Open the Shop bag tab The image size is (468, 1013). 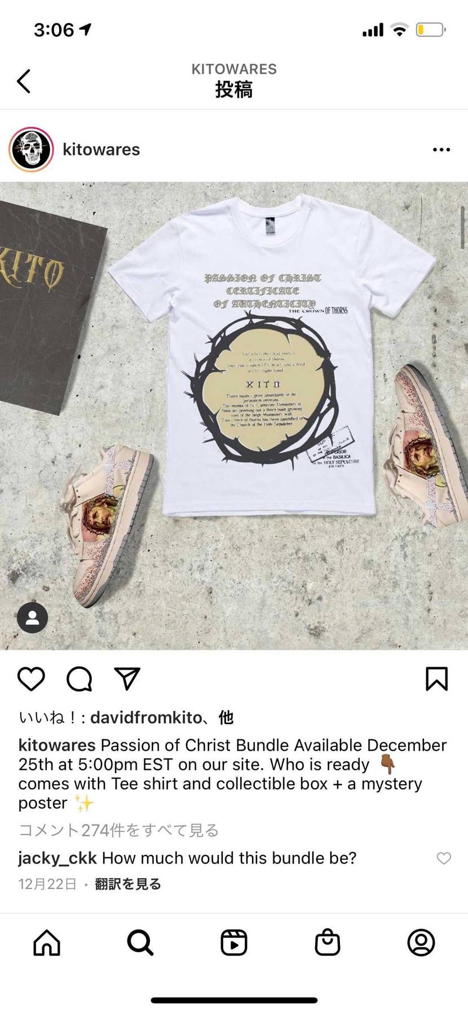[x=327, y=942]
